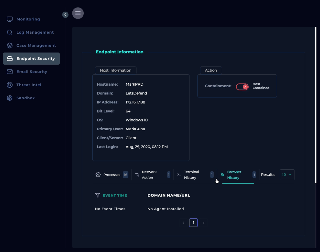
Task: Go to next page of results
Action: click(203, 223)
